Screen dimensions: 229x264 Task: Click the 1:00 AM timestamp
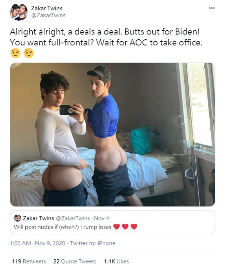(20, 243)
